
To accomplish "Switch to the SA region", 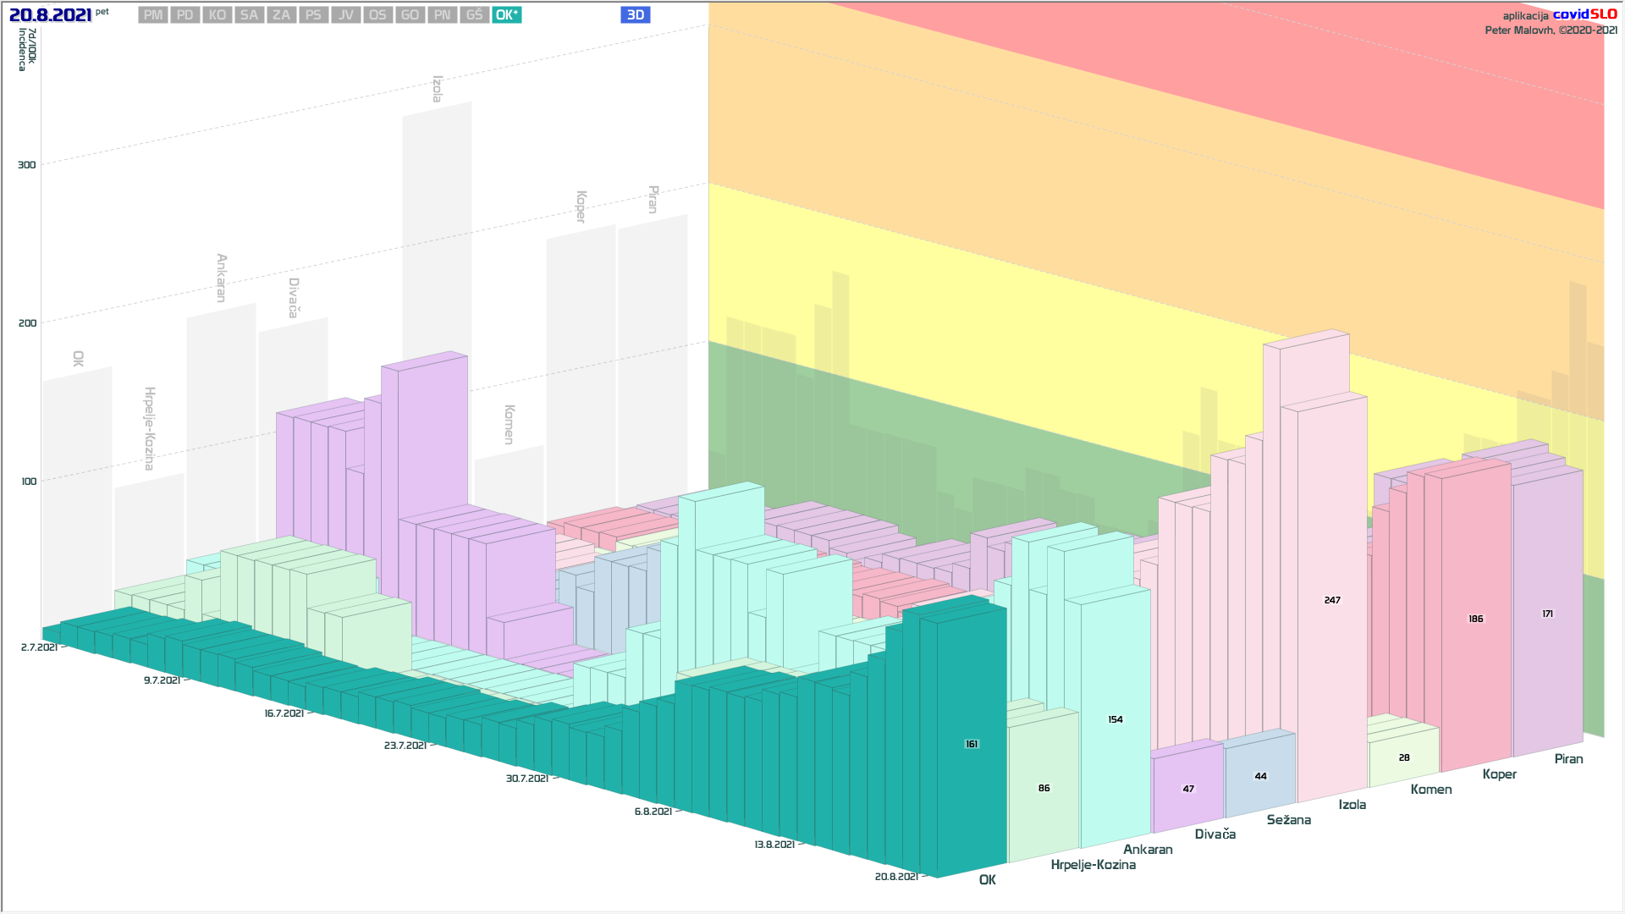I will click(249, 15).
